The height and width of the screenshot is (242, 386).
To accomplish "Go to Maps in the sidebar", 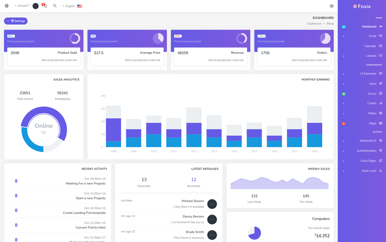I will [372, 123].
